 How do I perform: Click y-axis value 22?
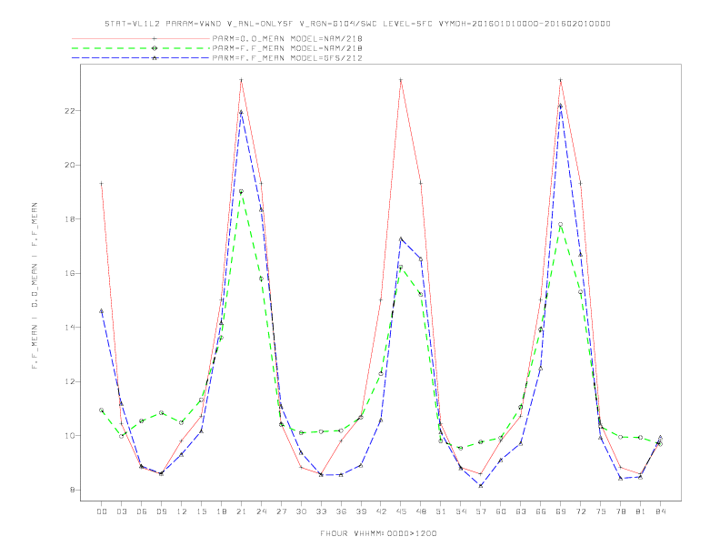click(69, 111)
